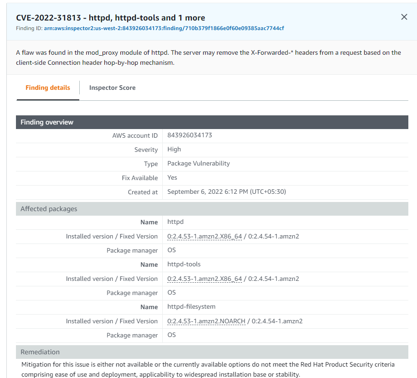Select the httpd-filesystem package name
Image resolution: width=417 pixels, height=378 pixels.
click(x=191, y=307)
